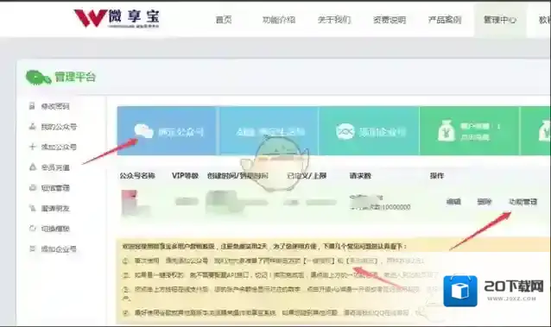Select the 管理中心 navigation tab
The height and width of the screenshot is (327, 551).
500,20
